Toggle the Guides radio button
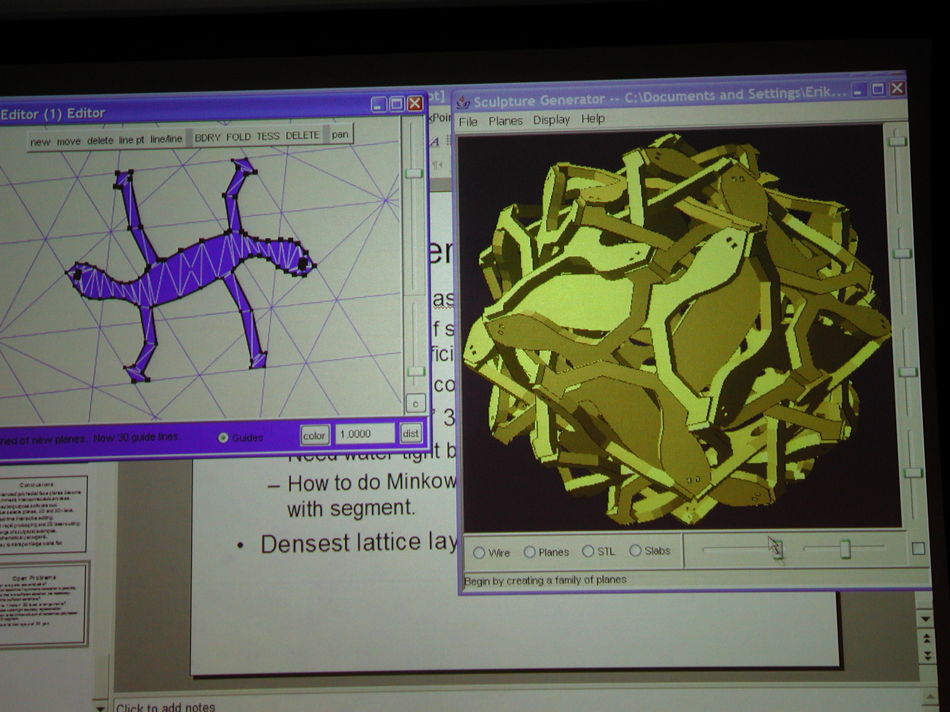Screen dimensions: 950x712 pyautogui.click(x=223, y=438)
